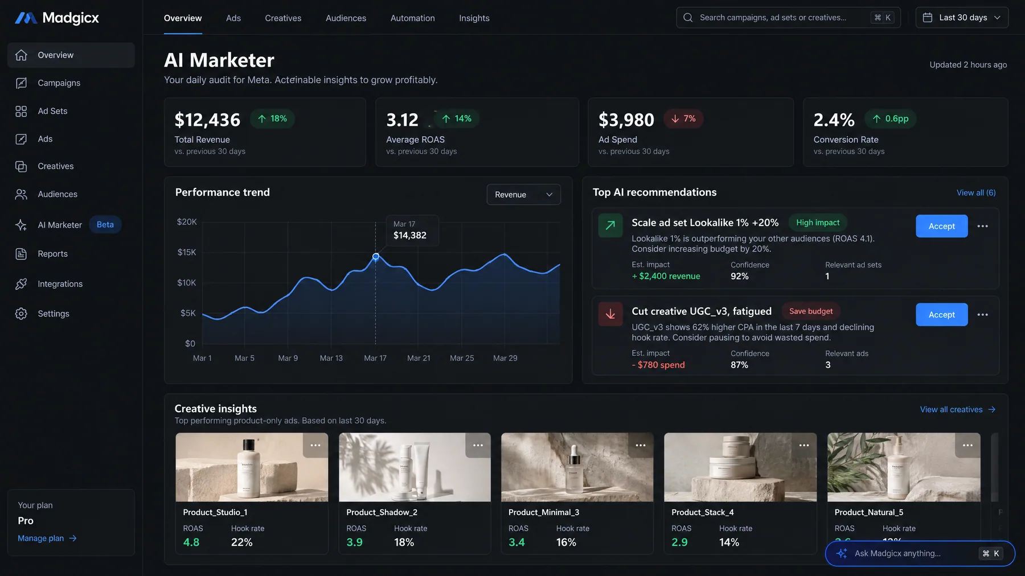Click the Manage plan arrow icon
Viewport: 1025px width, 576px height.
pos(73,538)
